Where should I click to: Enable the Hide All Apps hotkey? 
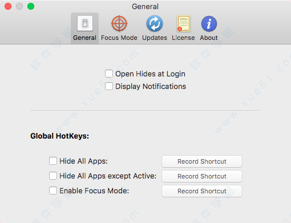point(53,161)
